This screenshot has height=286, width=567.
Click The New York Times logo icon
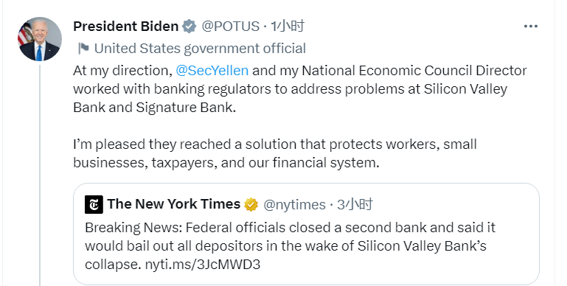click(94, 205)
